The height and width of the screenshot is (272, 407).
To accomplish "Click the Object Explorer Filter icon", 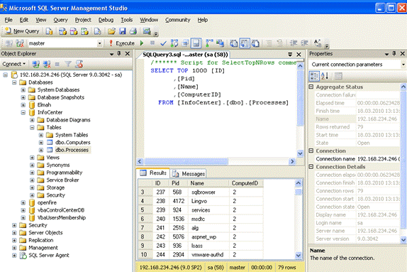I will (x=68, y=64).
